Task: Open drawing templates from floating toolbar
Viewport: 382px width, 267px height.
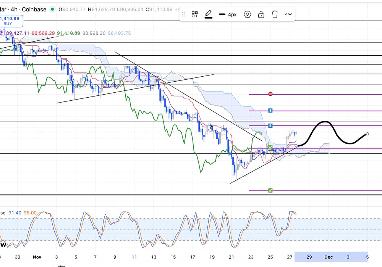Action: 195,14
